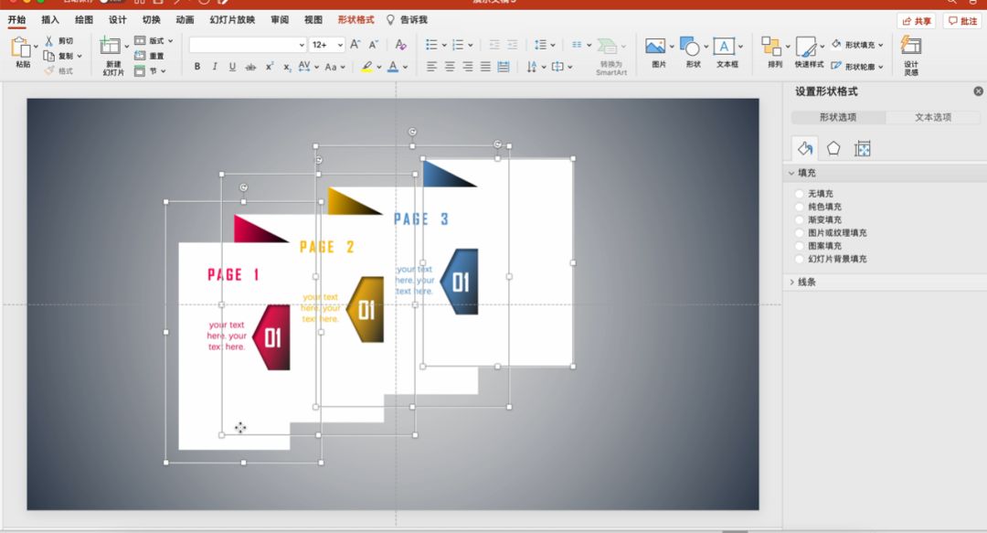987x533 pixels.
Task: Close the Format Shape (设置形状格式) pane
Action: pos(978,91)
